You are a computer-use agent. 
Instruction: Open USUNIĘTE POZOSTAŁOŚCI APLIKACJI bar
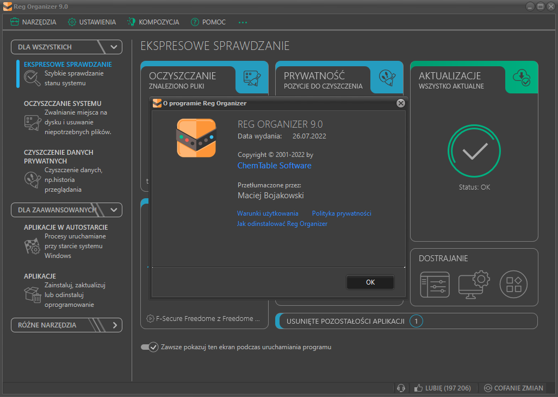coord(406,321)
